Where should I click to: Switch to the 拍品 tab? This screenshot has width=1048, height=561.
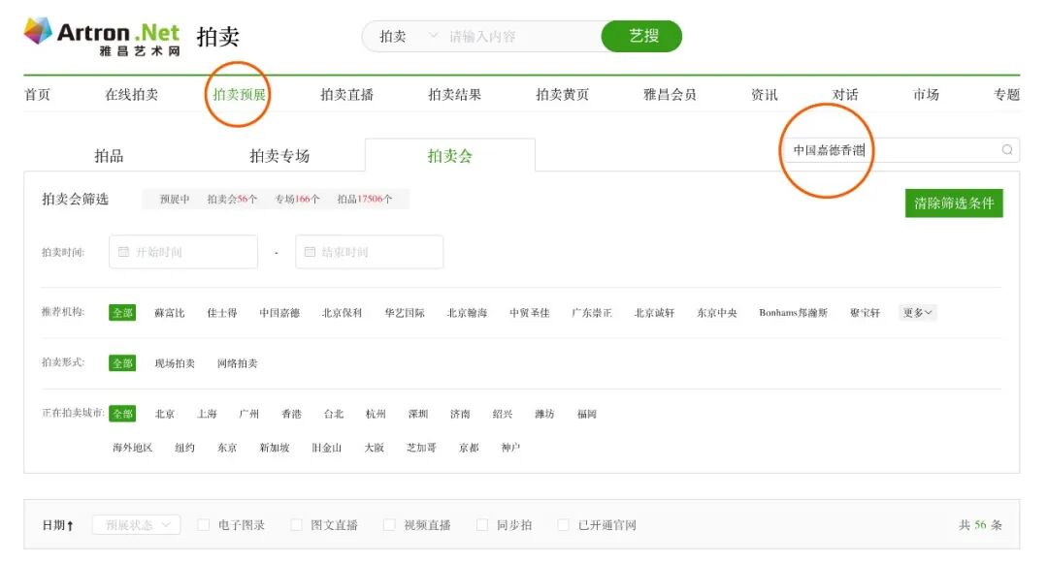point(109,156)
